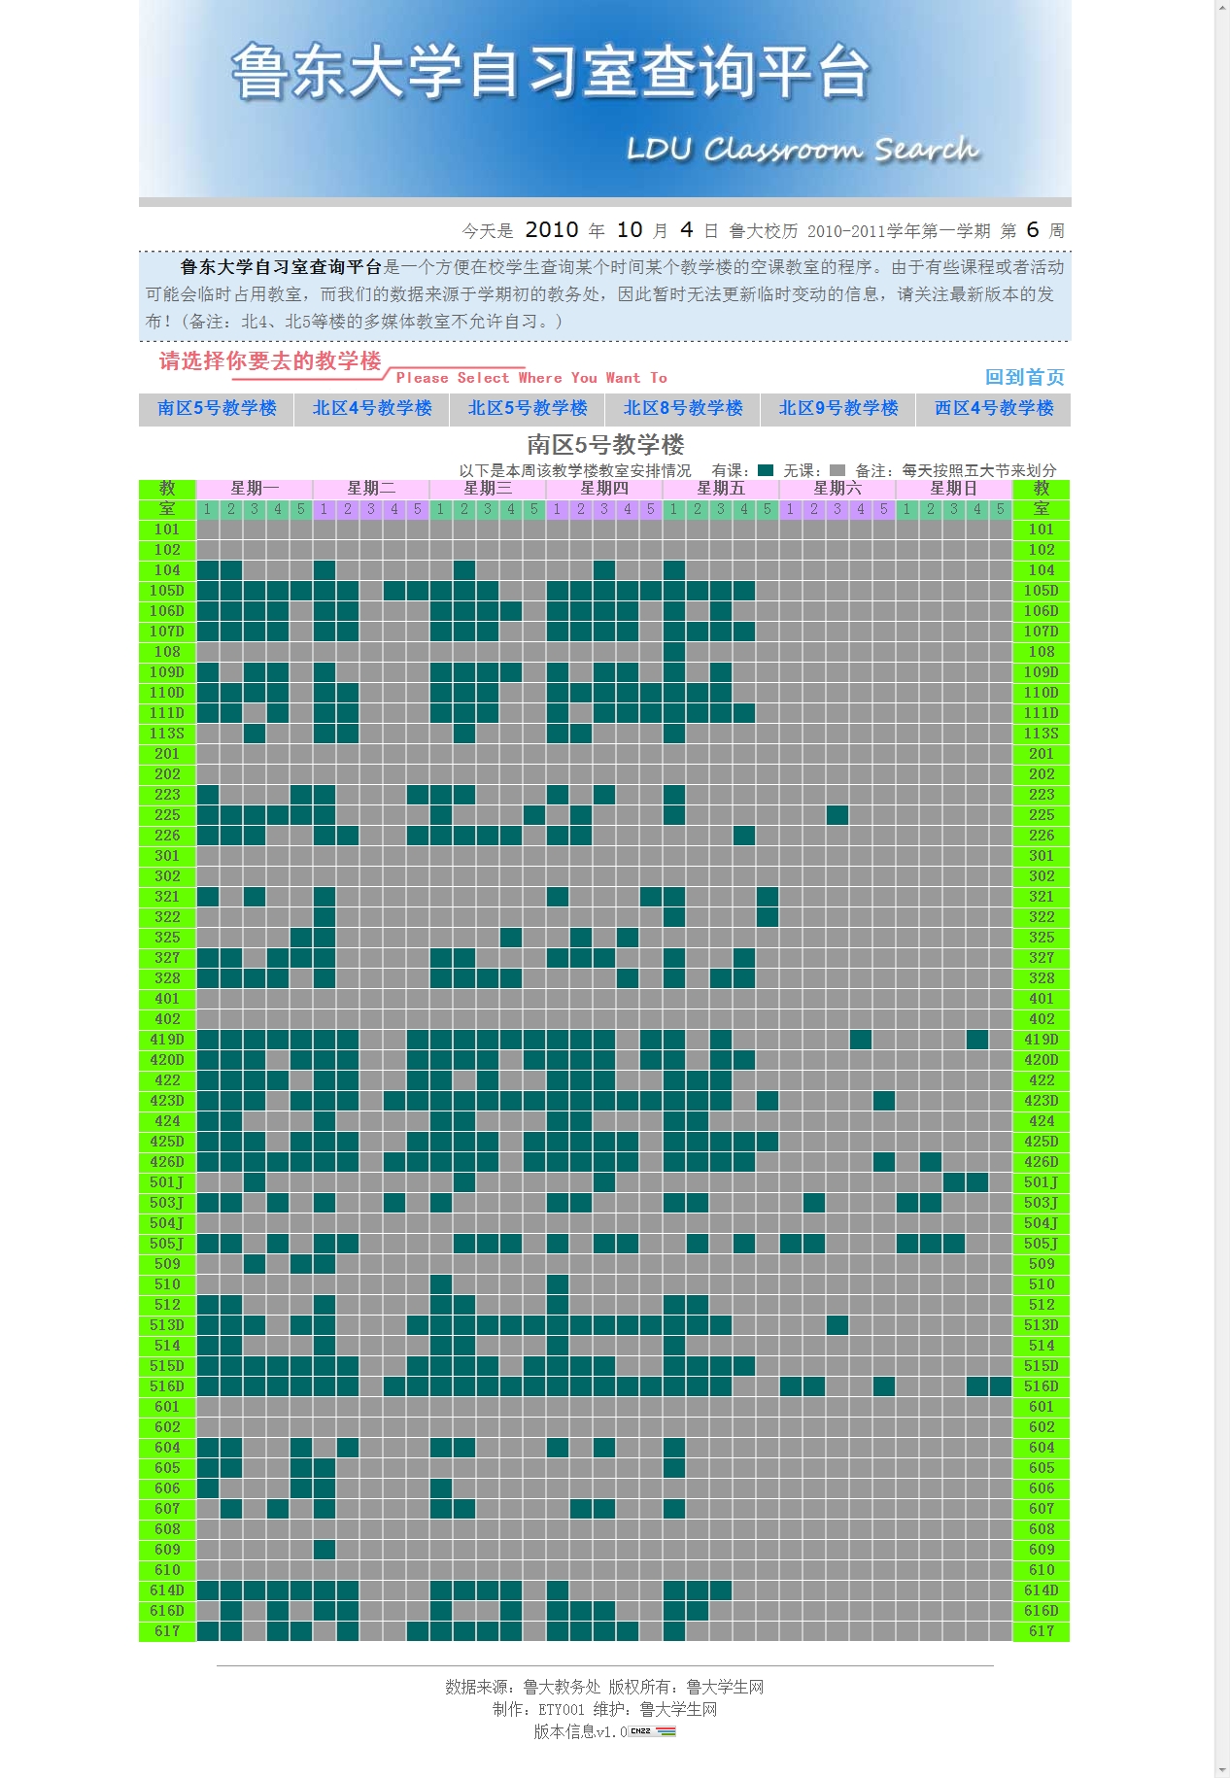Click room label 423D in right column
The height and width of the screenshot is (1778, 1230).
click(x=1042, y=1101)
